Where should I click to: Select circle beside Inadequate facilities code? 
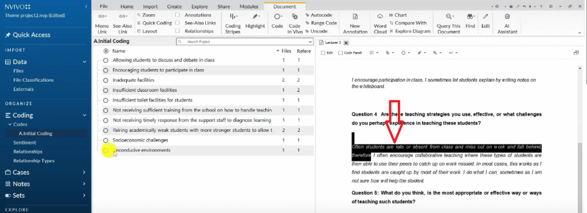coord(105,80)
